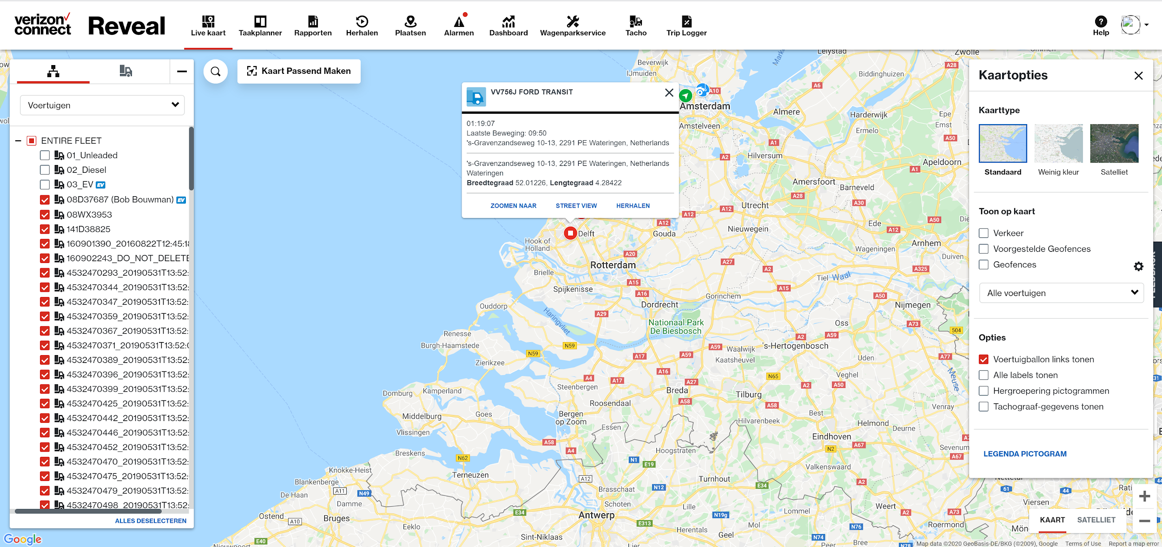The image size is (1162, 547).
Task: Select the Standaard map type thumbnail
Action: (x=1003, y=143)
